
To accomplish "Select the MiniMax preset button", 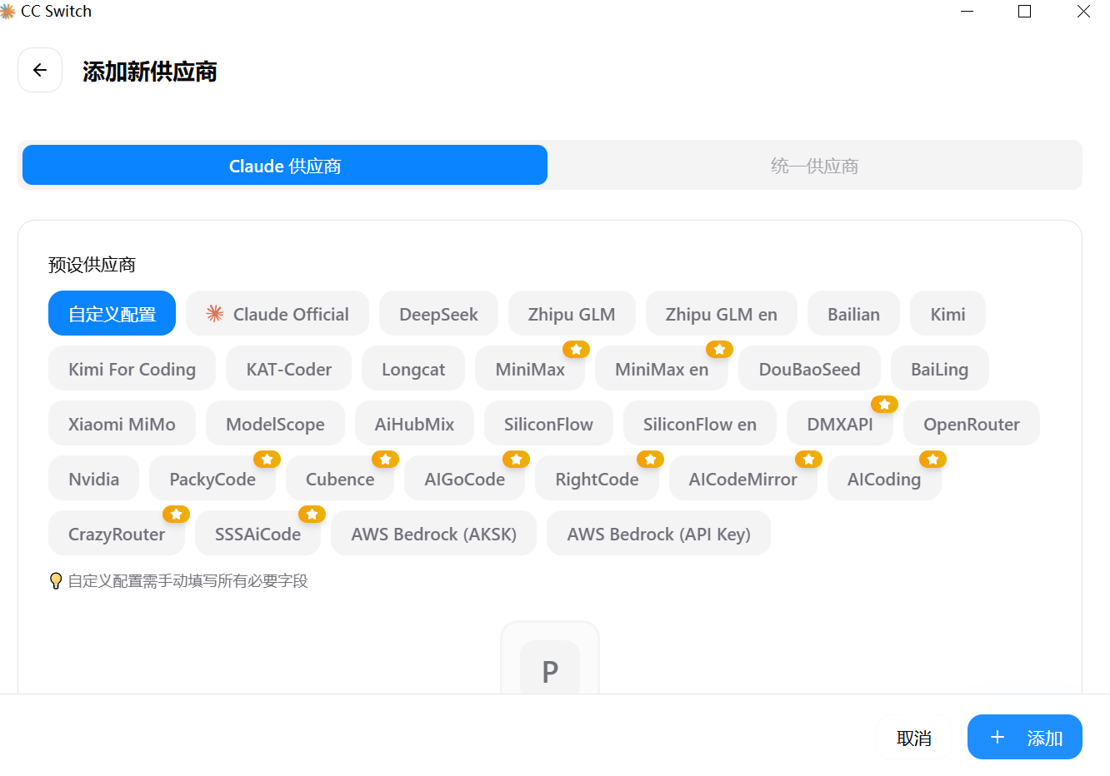I will pos(530,368).
